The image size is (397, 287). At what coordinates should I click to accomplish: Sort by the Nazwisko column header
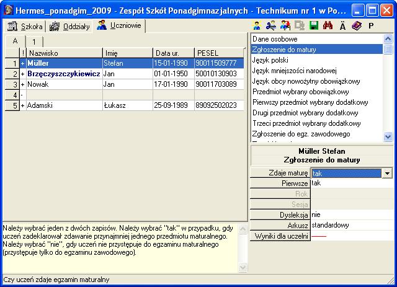[65, 53]
